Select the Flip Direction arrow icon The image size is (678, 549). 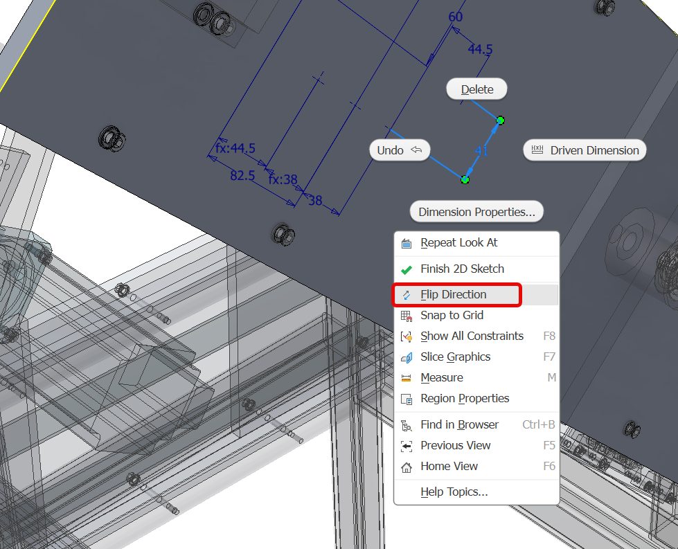[407, 295]
